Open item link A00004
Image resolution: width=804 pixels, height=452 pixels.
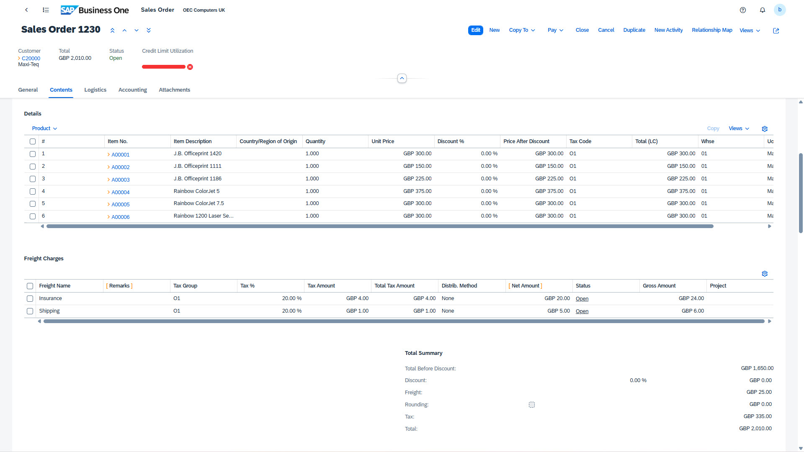(120, 193)
